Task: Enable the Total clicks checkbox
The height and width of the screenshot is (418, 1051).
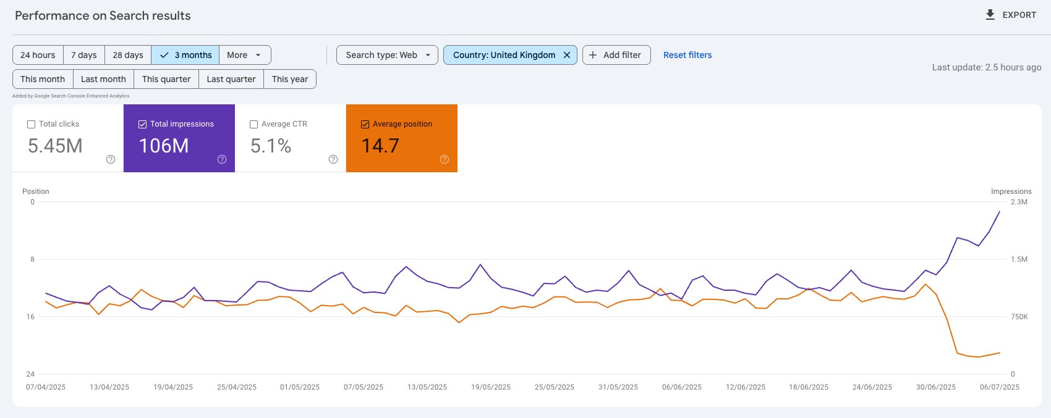Action: (32, 124)
